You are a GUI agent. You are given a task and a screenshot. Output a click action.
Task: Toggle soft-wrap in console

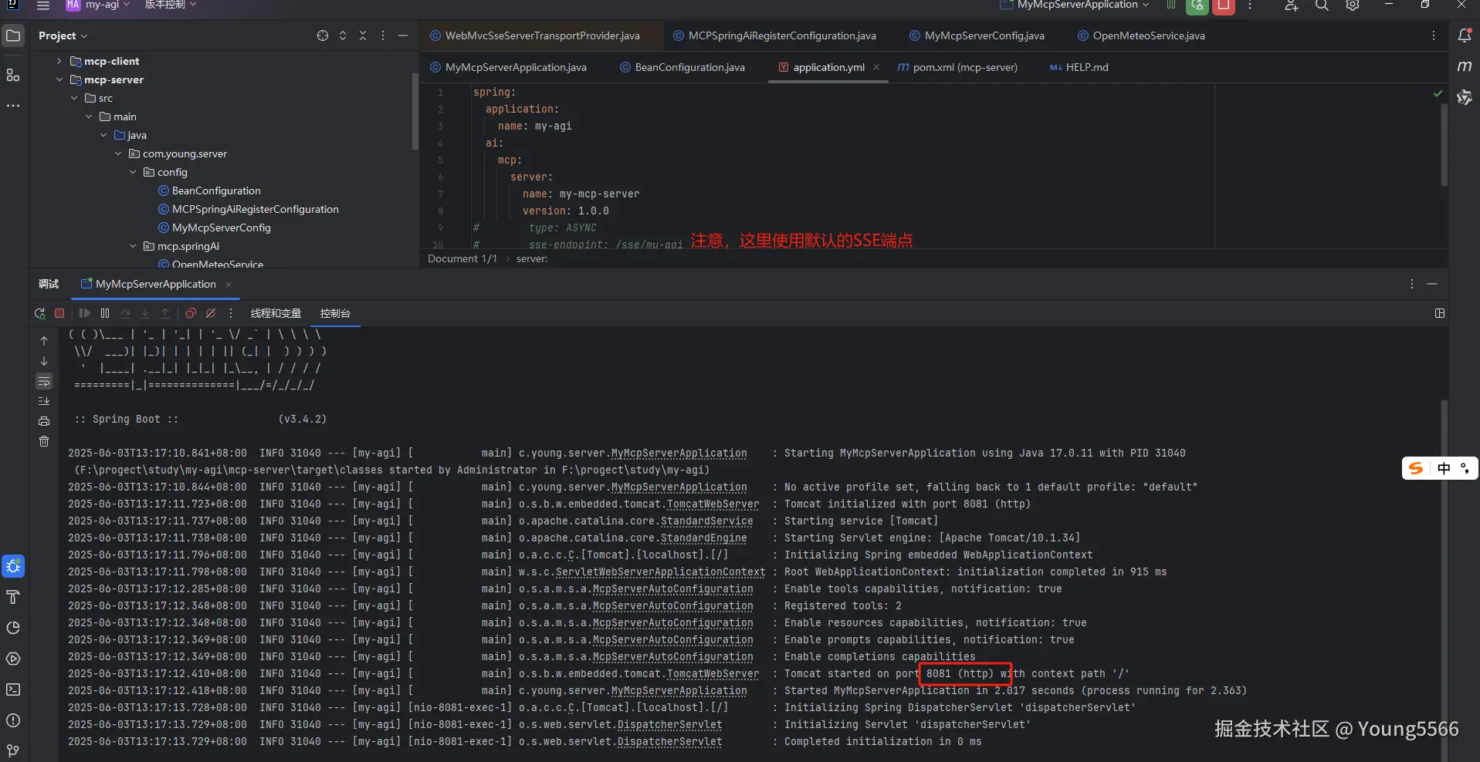(x=44, y=381)
